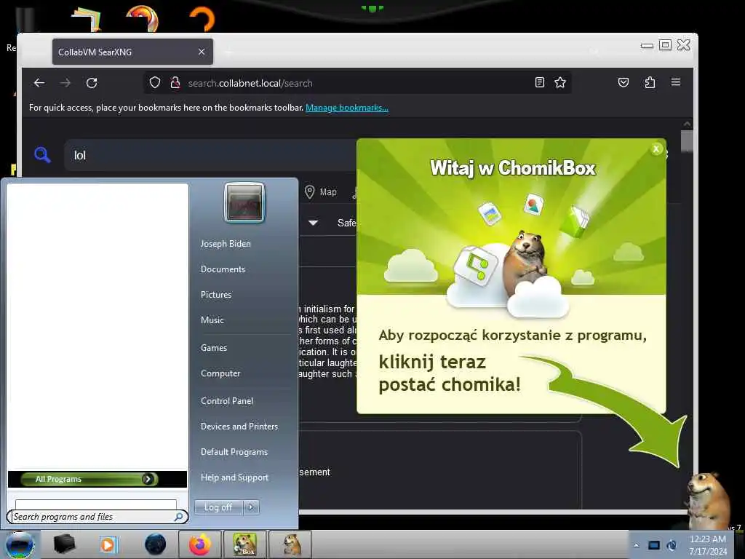Click the address bar URL field
Screen dimensions: 745x559
[356, 83]
